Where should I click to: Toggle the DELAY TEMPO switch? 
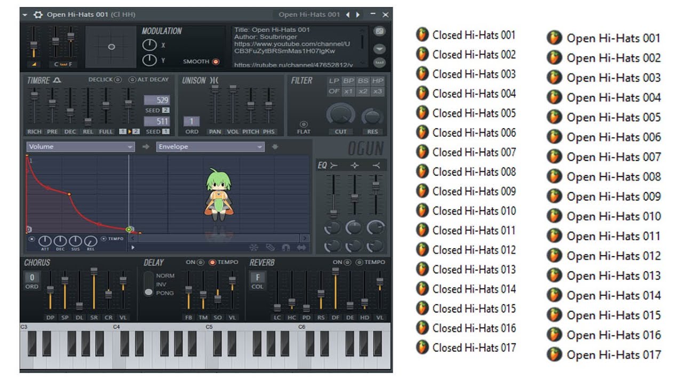tap(212, 262)
